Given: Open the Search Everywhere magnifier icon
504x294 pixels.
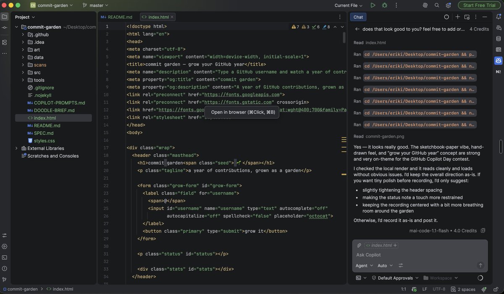Looking at the screenshot, I should tap(437, 5).
